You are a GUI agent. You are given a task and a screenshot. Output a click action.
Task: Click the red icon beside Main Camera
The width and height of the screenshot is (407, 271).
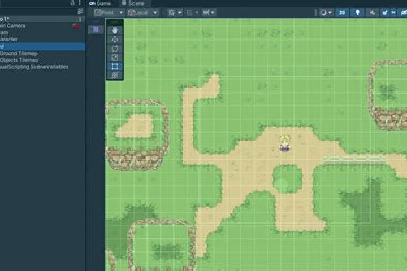(76, 26)
